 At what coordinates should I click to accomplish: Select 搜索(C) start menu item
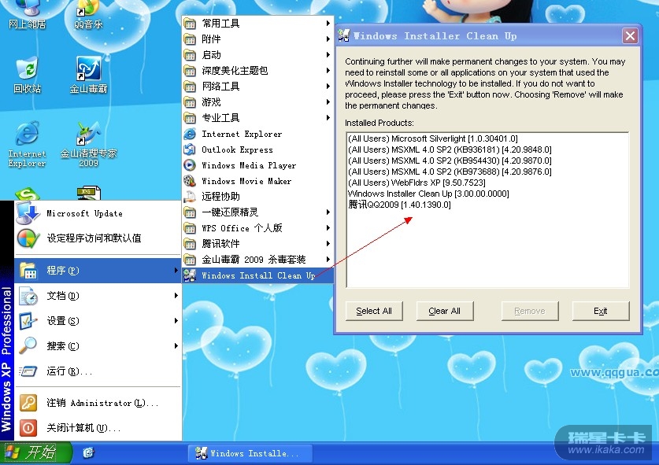click(98, 346)
